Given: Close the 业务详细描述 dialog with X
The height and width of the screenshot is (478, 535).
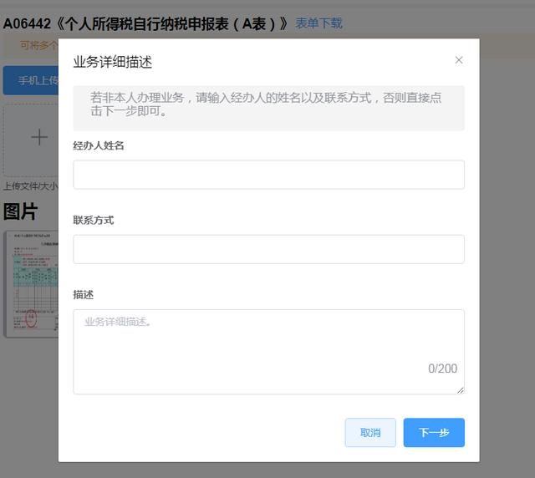Looking at the screenshot, I should (459, 60).
